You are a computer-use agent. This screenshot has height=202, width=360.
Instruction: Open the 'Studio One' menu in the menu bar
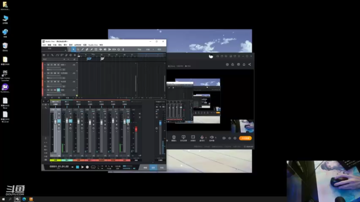[93, 45]
